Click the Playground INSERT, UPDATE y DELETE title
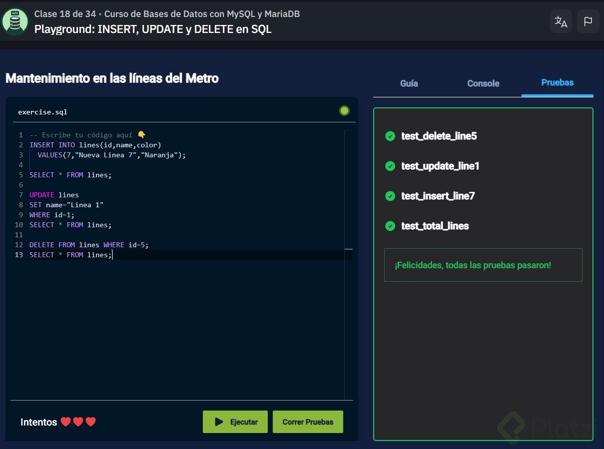The image size is (604, 449). pyautogui.click(x=153, y=29)
